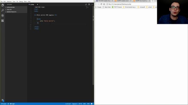The image size is (188, 105).
Task: Click the EXPLORER panel title
Action: [x=9, y=5]
